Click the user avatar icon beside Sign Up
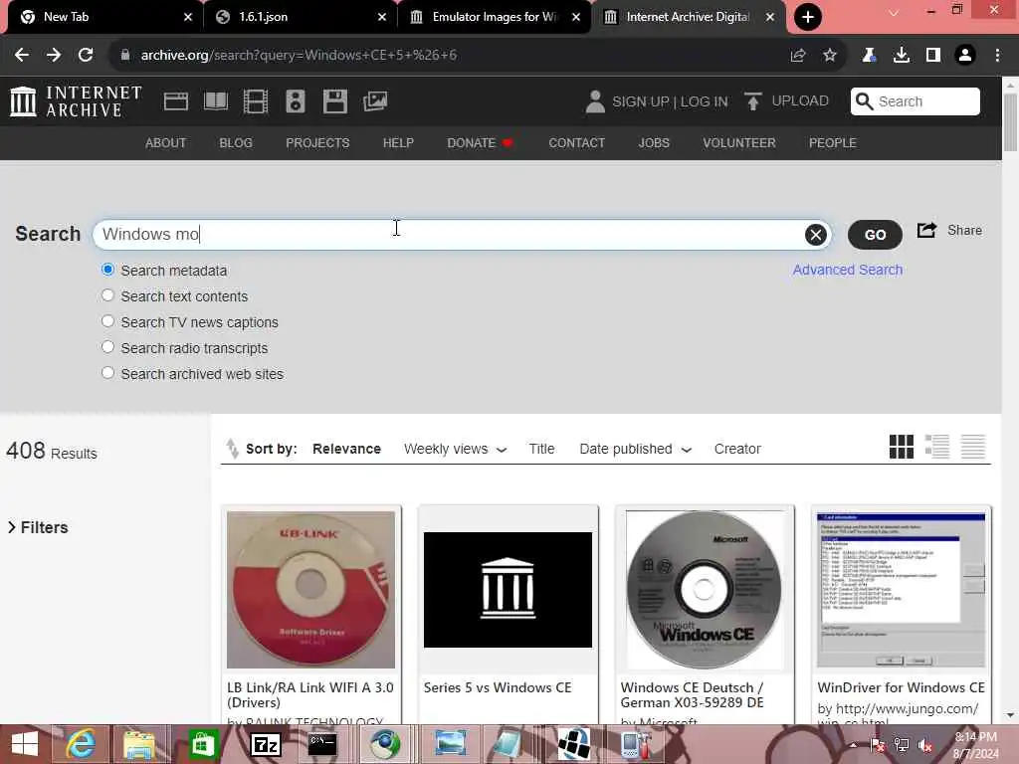1019x764 pixels. pyautogui.click(x=595, y=101)
